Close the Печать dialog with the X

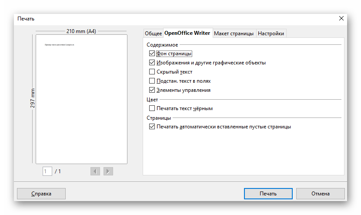click(x=341, y=18)
